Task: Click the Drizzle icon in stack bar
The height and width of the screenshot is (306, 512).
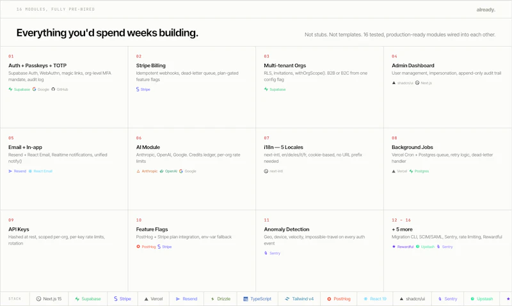Action: (x=212, y=299)
